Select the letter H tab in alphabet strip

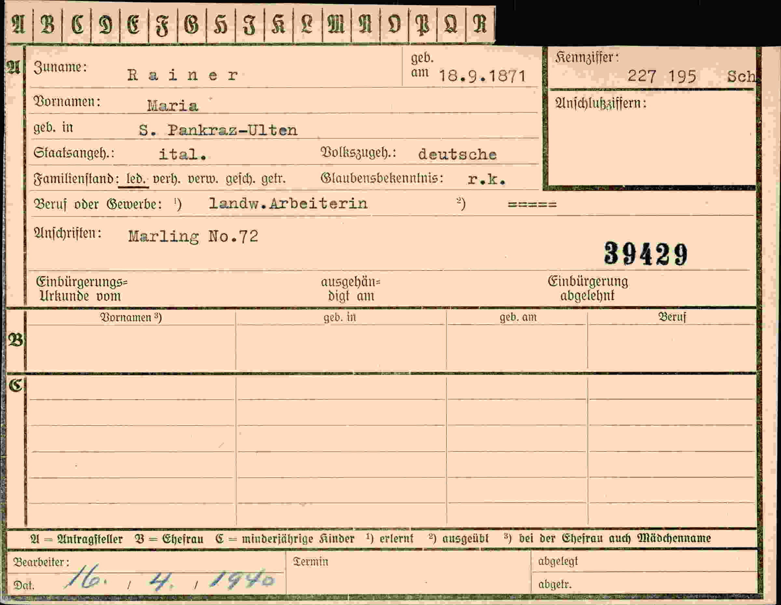pos(221,25)
